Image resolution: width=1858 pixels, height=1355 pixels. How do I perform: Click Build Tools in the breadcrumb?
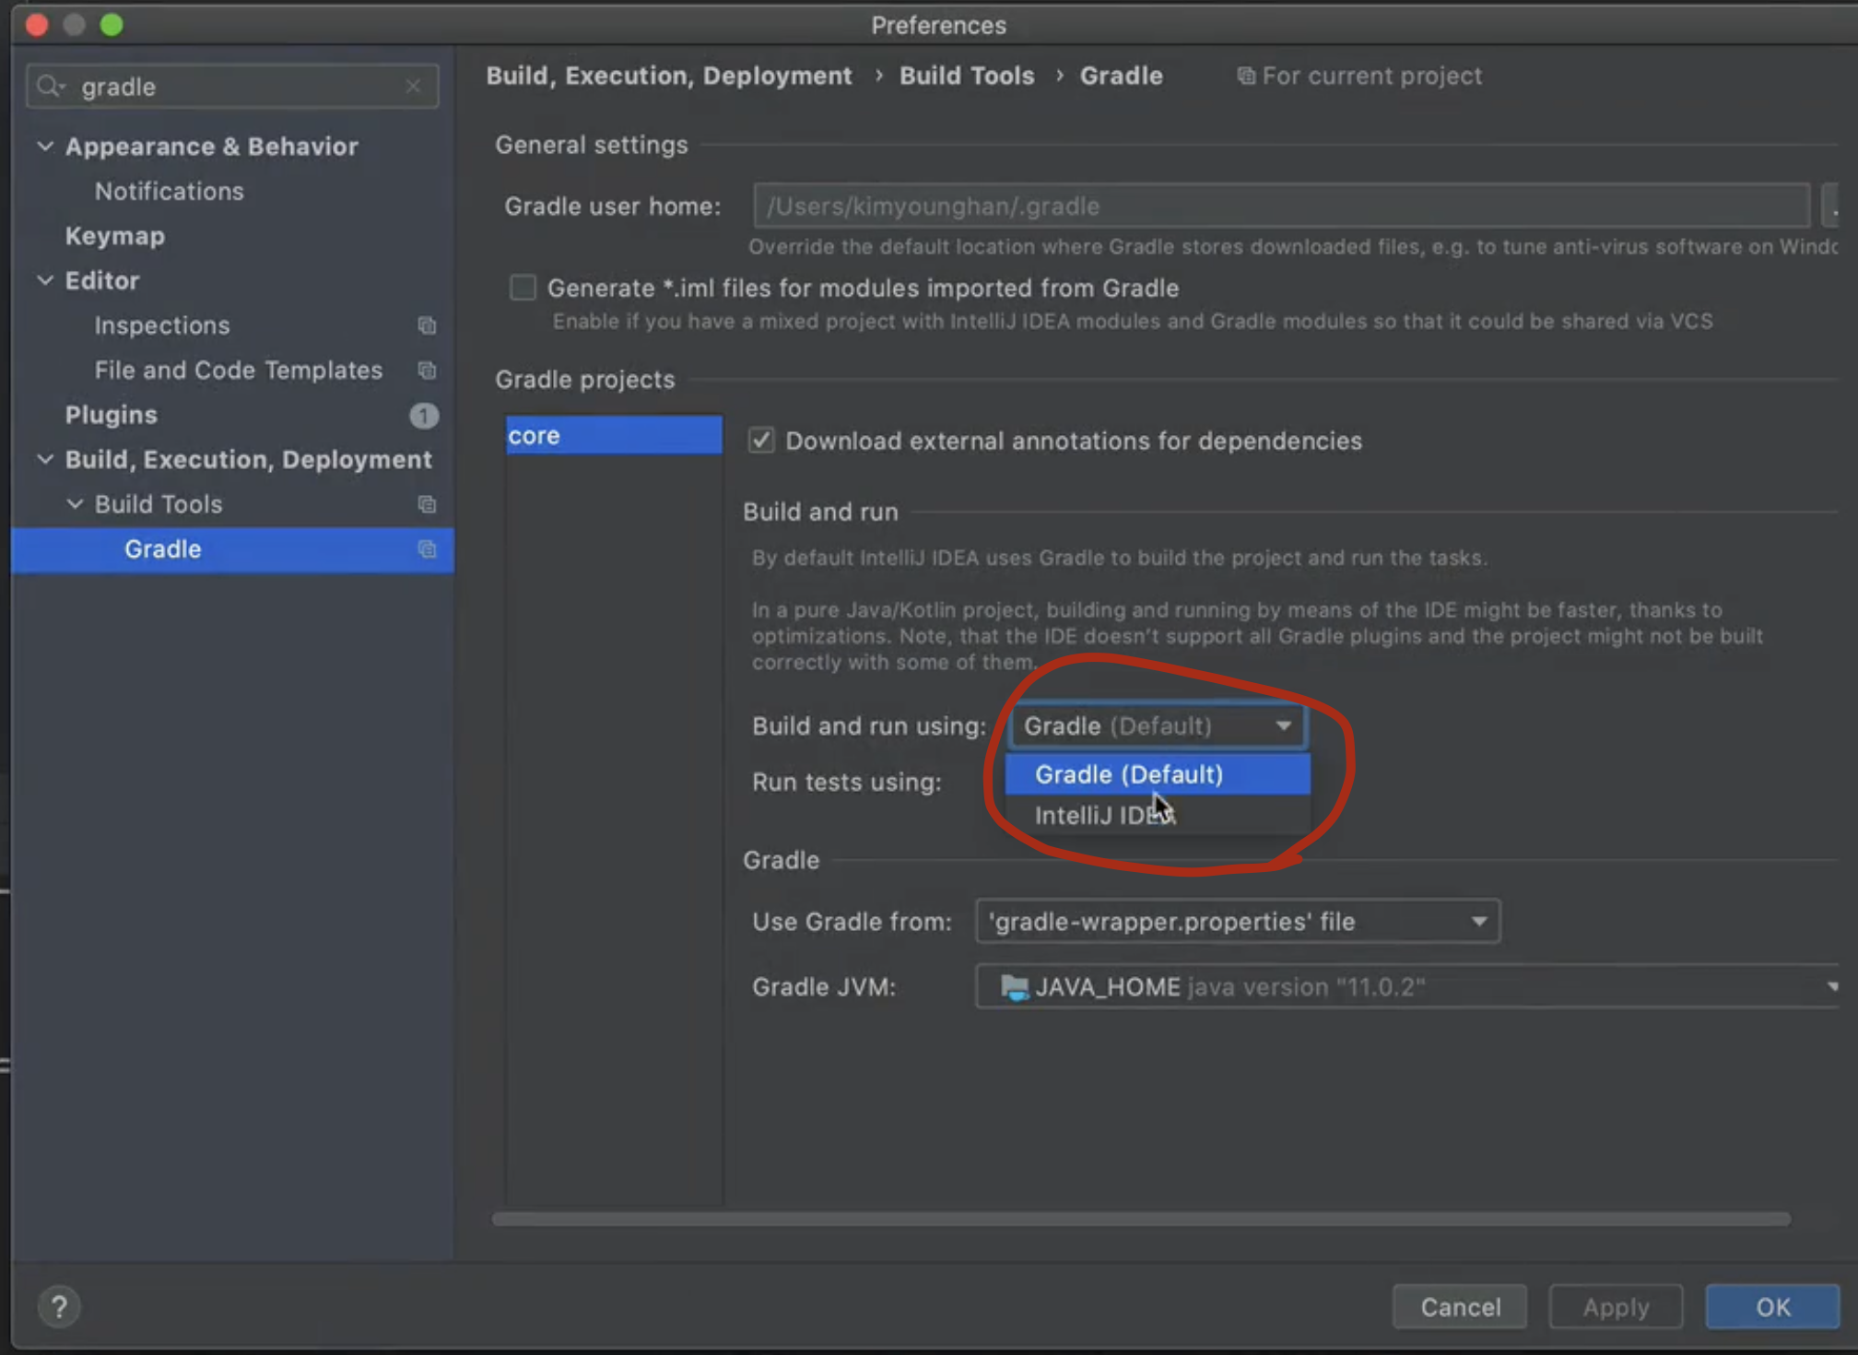[967, 77]
